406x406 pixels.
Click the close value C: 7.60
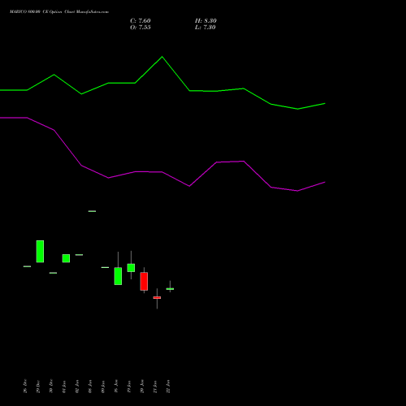[140, 21]
